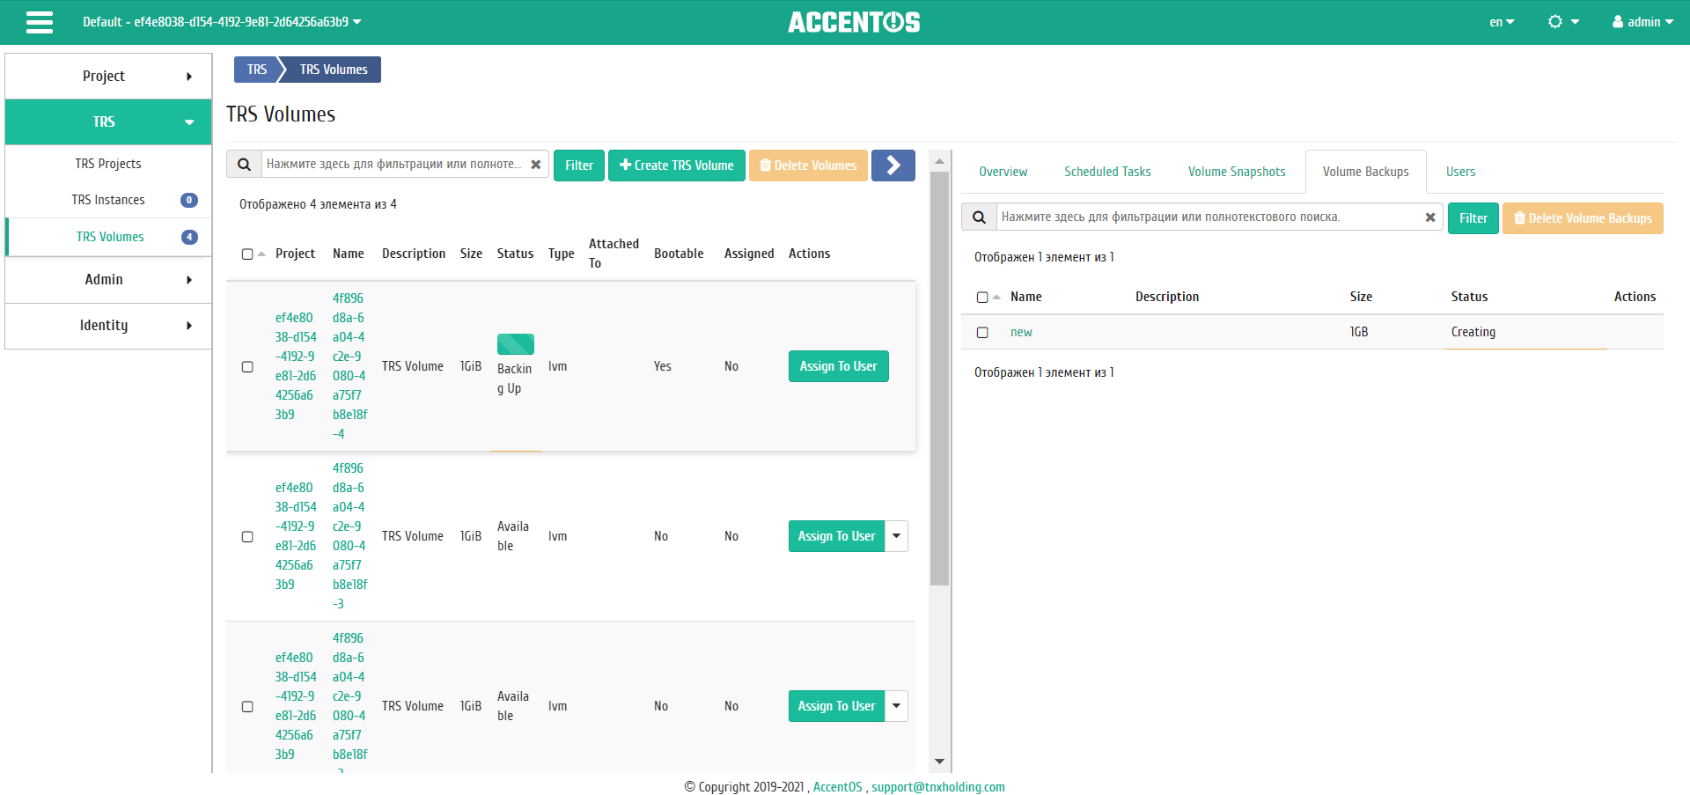Click the Filter button for TRS Volumes
Viewport: 1690px width, 795px height.
coord(579,166)
